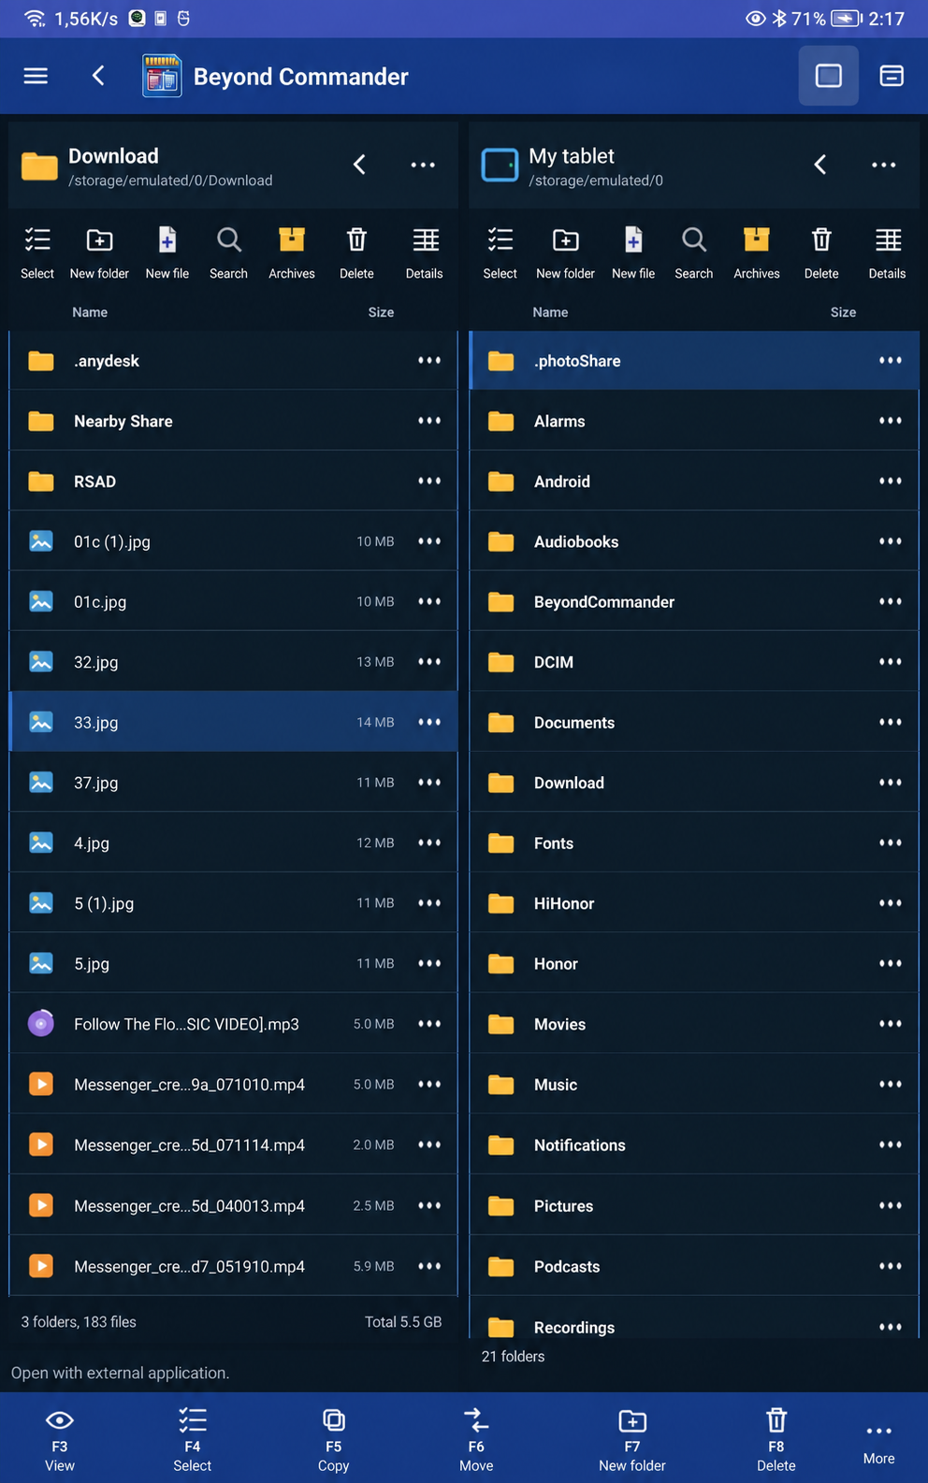Tap F8 Delete at the bottom bar
The image size is (928, 1483).
(776, 1440)
